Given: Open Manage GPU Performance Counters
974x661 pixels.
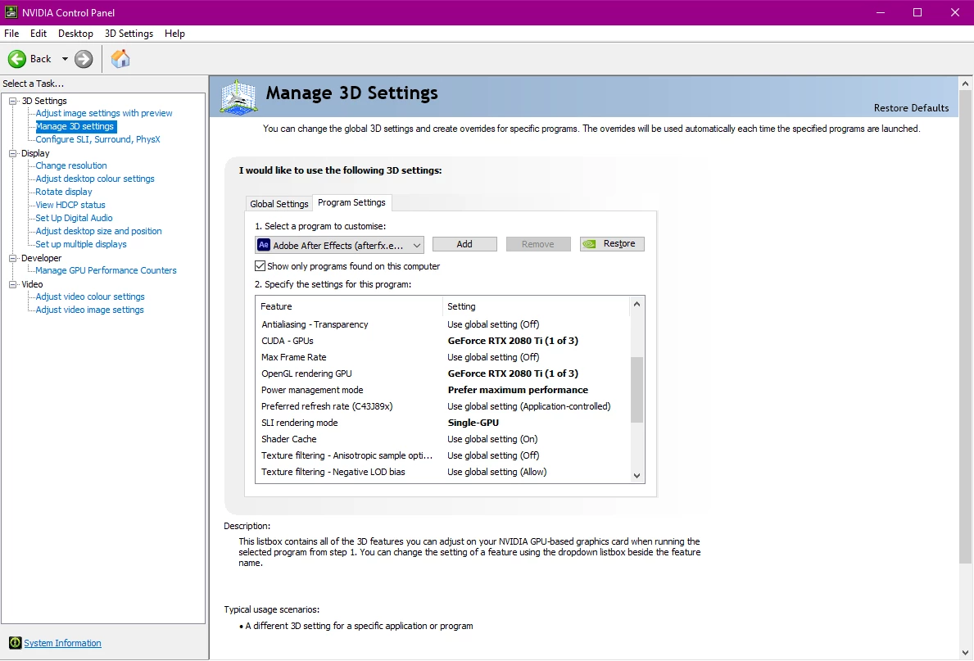Looking at the screenshot, I should click(x=106, y=270).
